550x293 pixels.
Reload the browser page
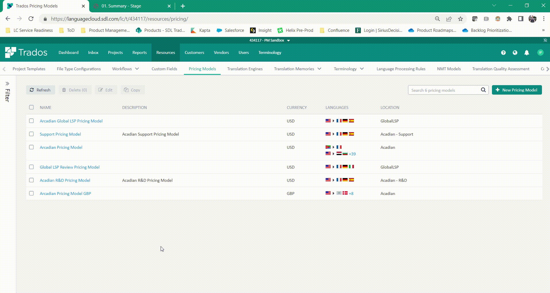click(31, 19)
